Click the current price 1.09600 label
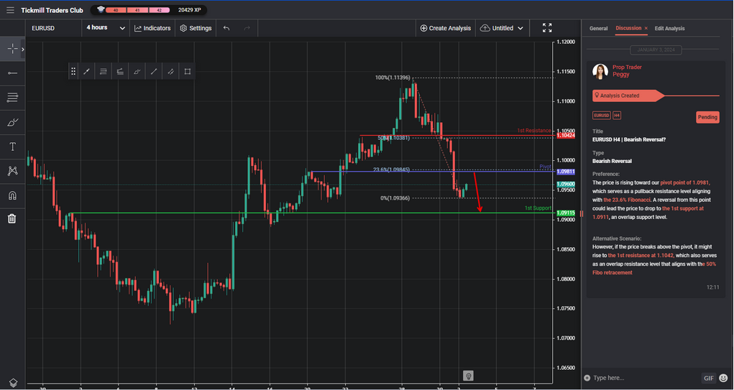The height and width of the screenshot is (390, 734). 566,185
